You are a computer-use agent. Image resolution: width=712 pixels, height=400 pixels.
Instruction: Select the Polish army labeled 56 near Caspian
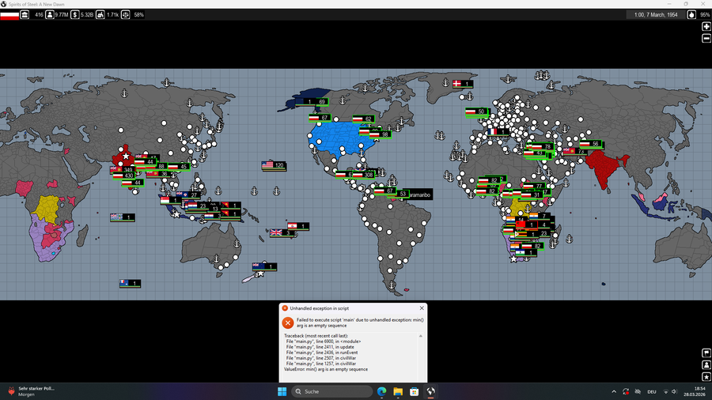point(591,144)
